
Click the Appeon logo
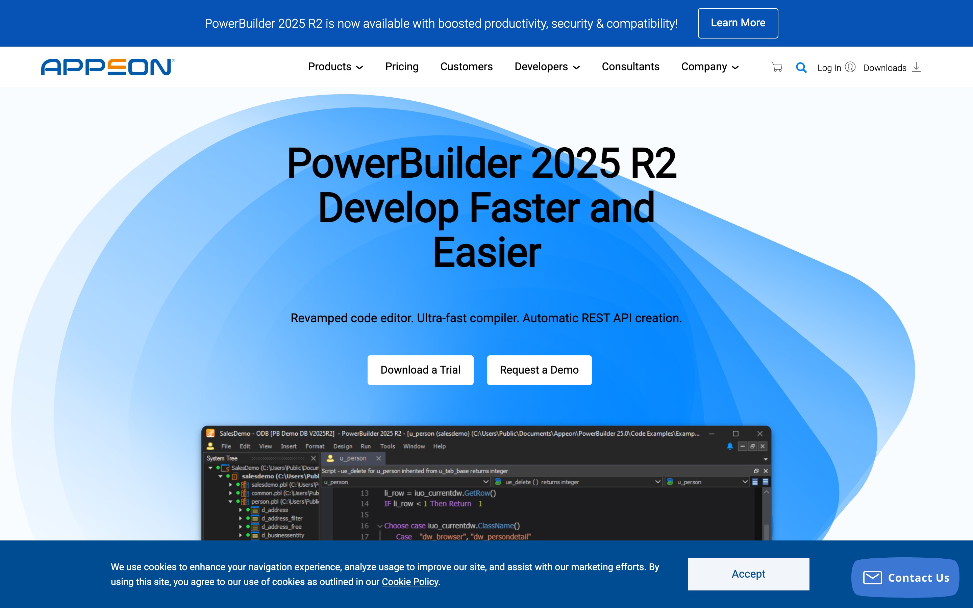pyautogui.click(x=108, y=67)
